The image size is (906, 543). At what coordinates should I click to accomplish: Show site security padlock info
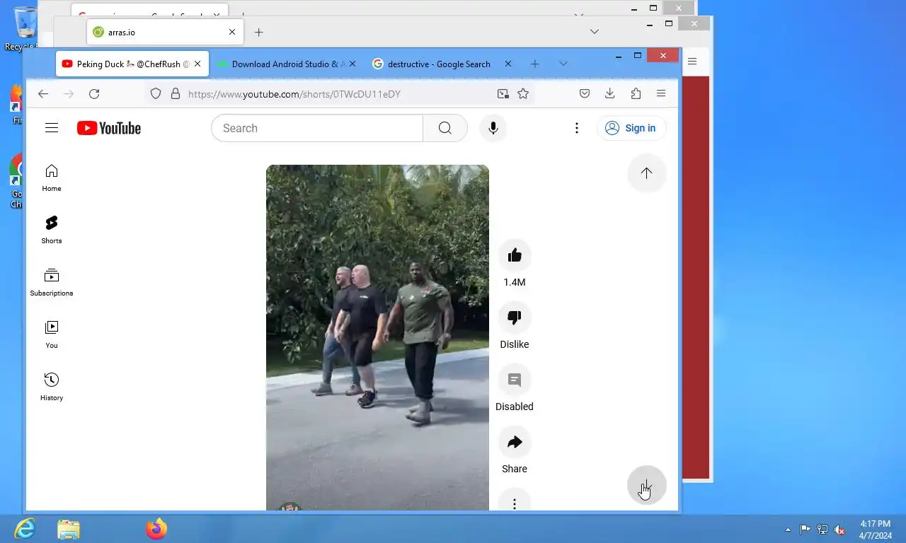coord(175,94)
